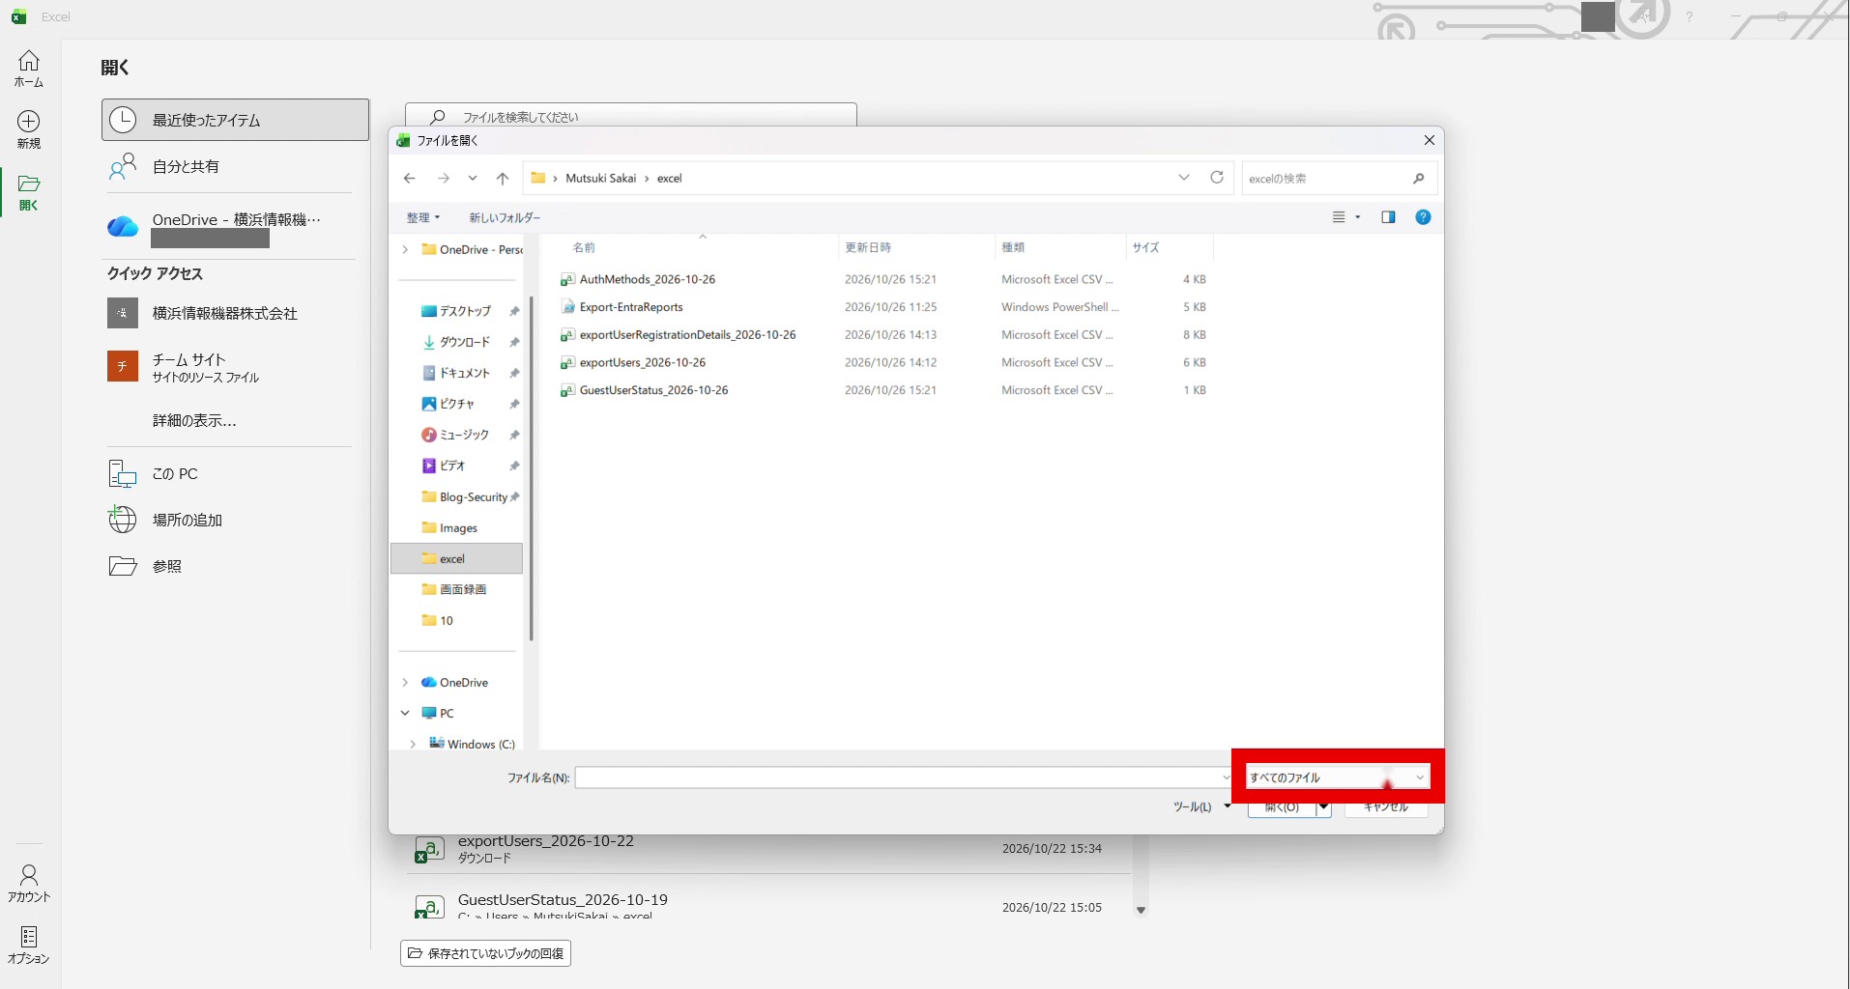The width and height of the screenshot is (1850, 989).
Task: Open the Home icon in Excel sidebar
Action: click(29, 69)
